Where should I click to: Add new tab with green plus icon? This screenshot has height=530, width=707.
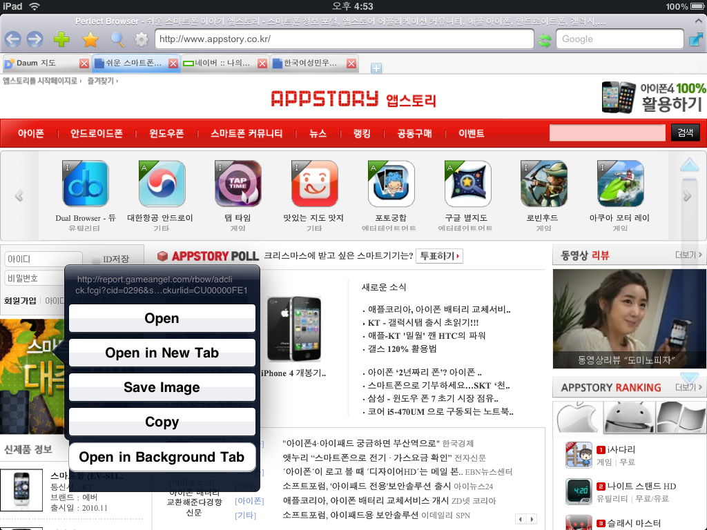coord(61,39)
